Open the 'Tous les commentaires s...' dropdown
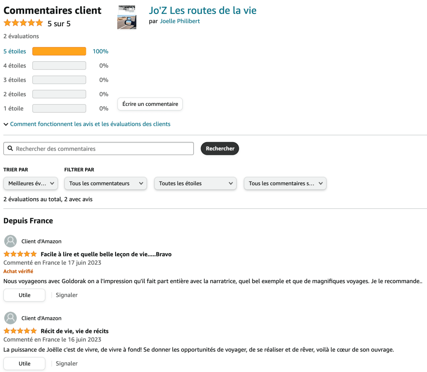The height and width of the screenshot is (372, 427). tap(285, 183)
